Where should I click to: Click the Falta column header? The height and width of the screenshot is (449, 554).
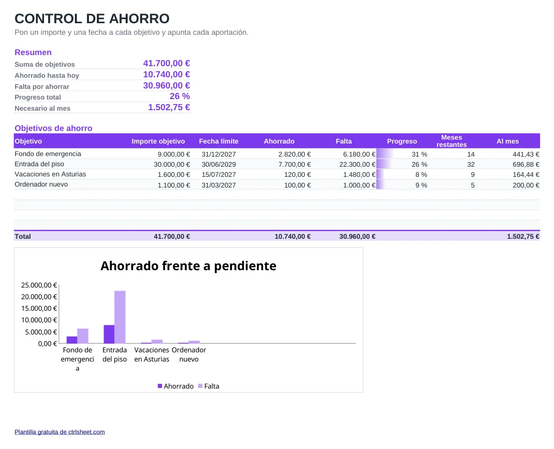[x=344, y=141]
